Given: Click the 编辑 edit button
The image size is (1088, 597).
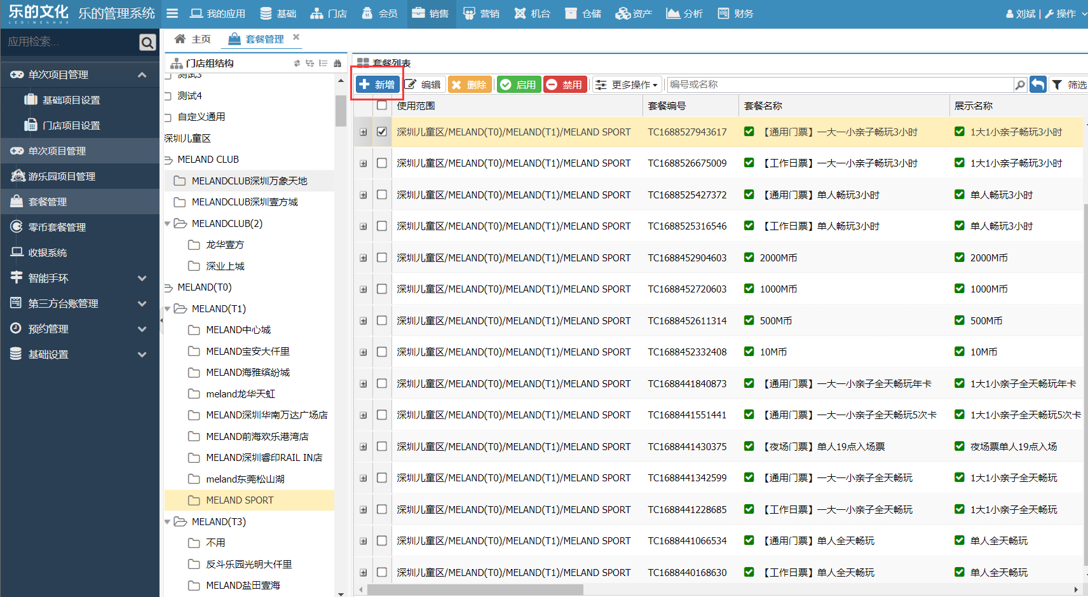Looking at the screenshot, I should [423, 85].
